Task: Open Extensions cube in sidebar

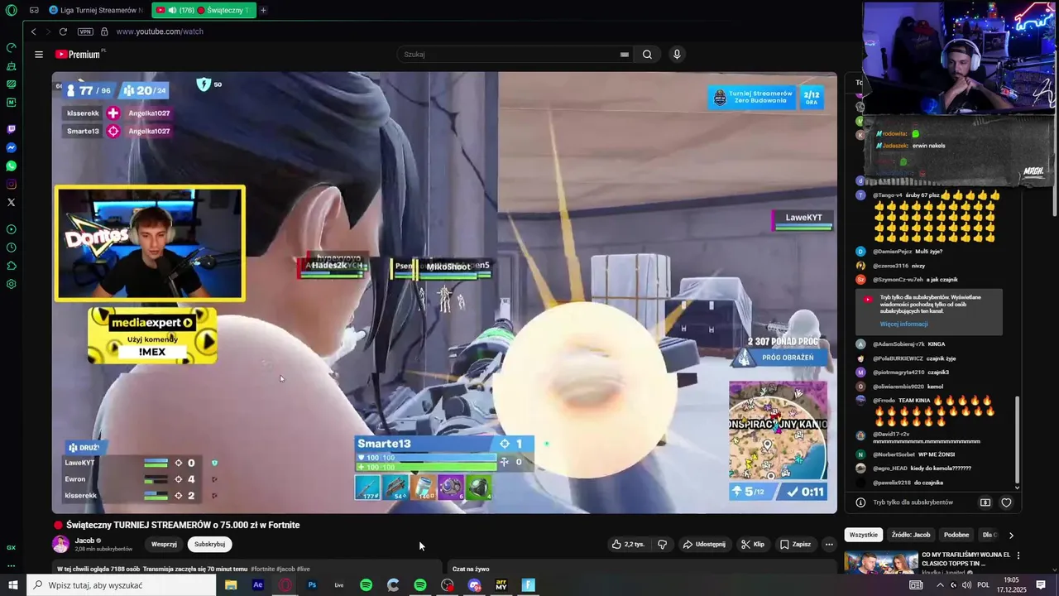Action: click(x=11, y=266)
